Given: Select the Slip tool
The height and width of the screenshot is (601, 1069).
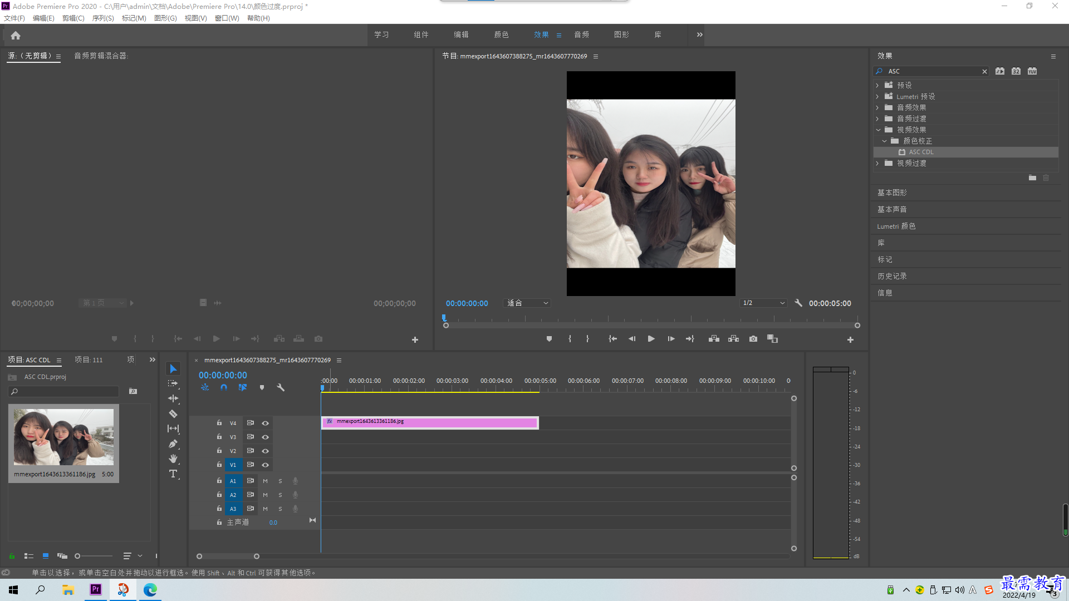Looking at the screenshot, I should (x=173, y=428).
